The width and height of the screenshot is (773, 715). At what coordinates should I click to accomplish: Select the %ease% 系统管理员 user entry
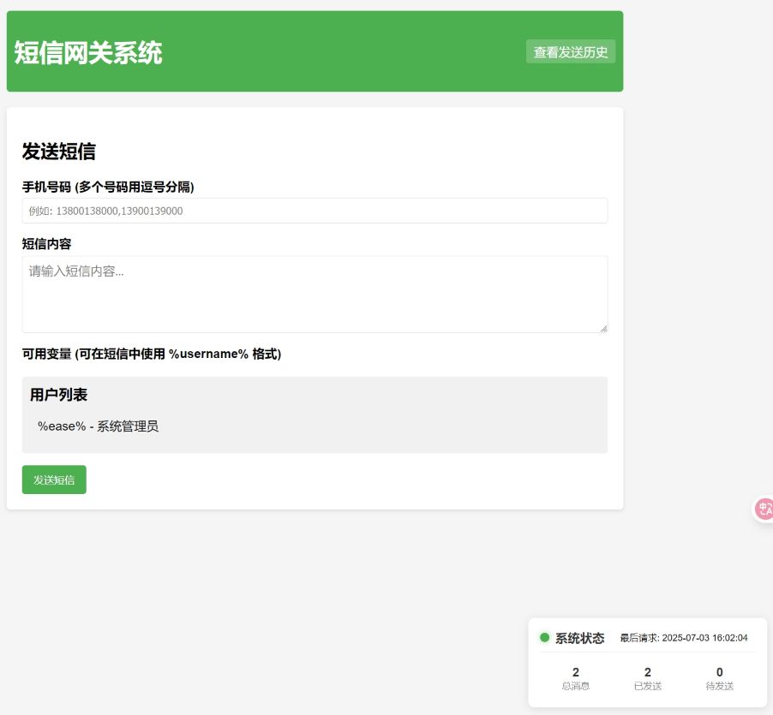click(98, 426)
